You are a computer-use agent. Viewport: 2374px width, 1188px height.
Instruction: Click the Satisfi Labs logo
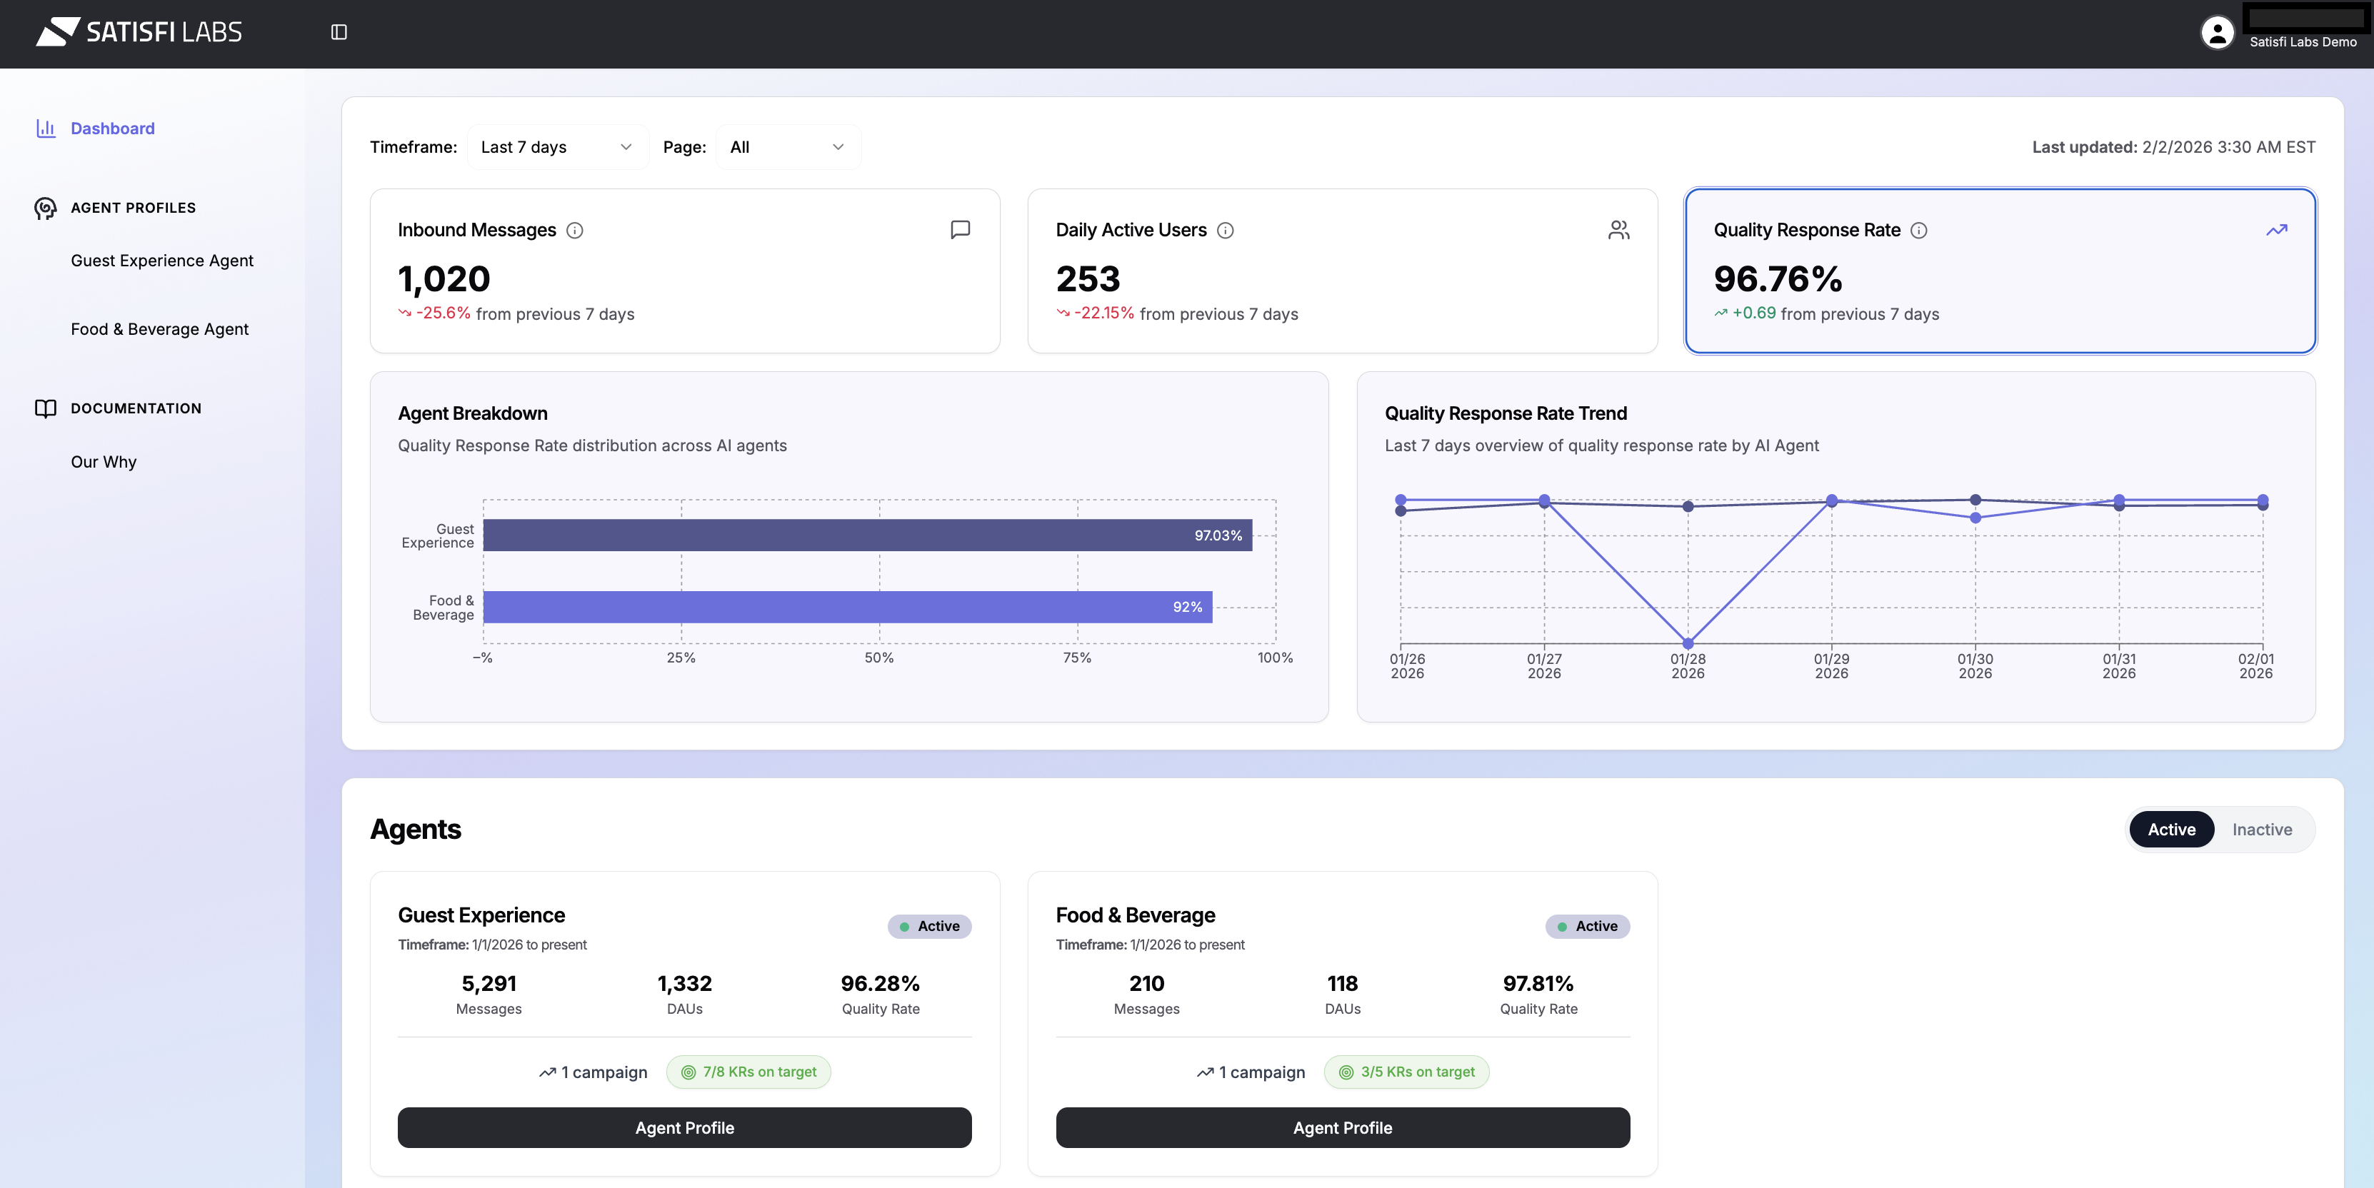[139, 32]
